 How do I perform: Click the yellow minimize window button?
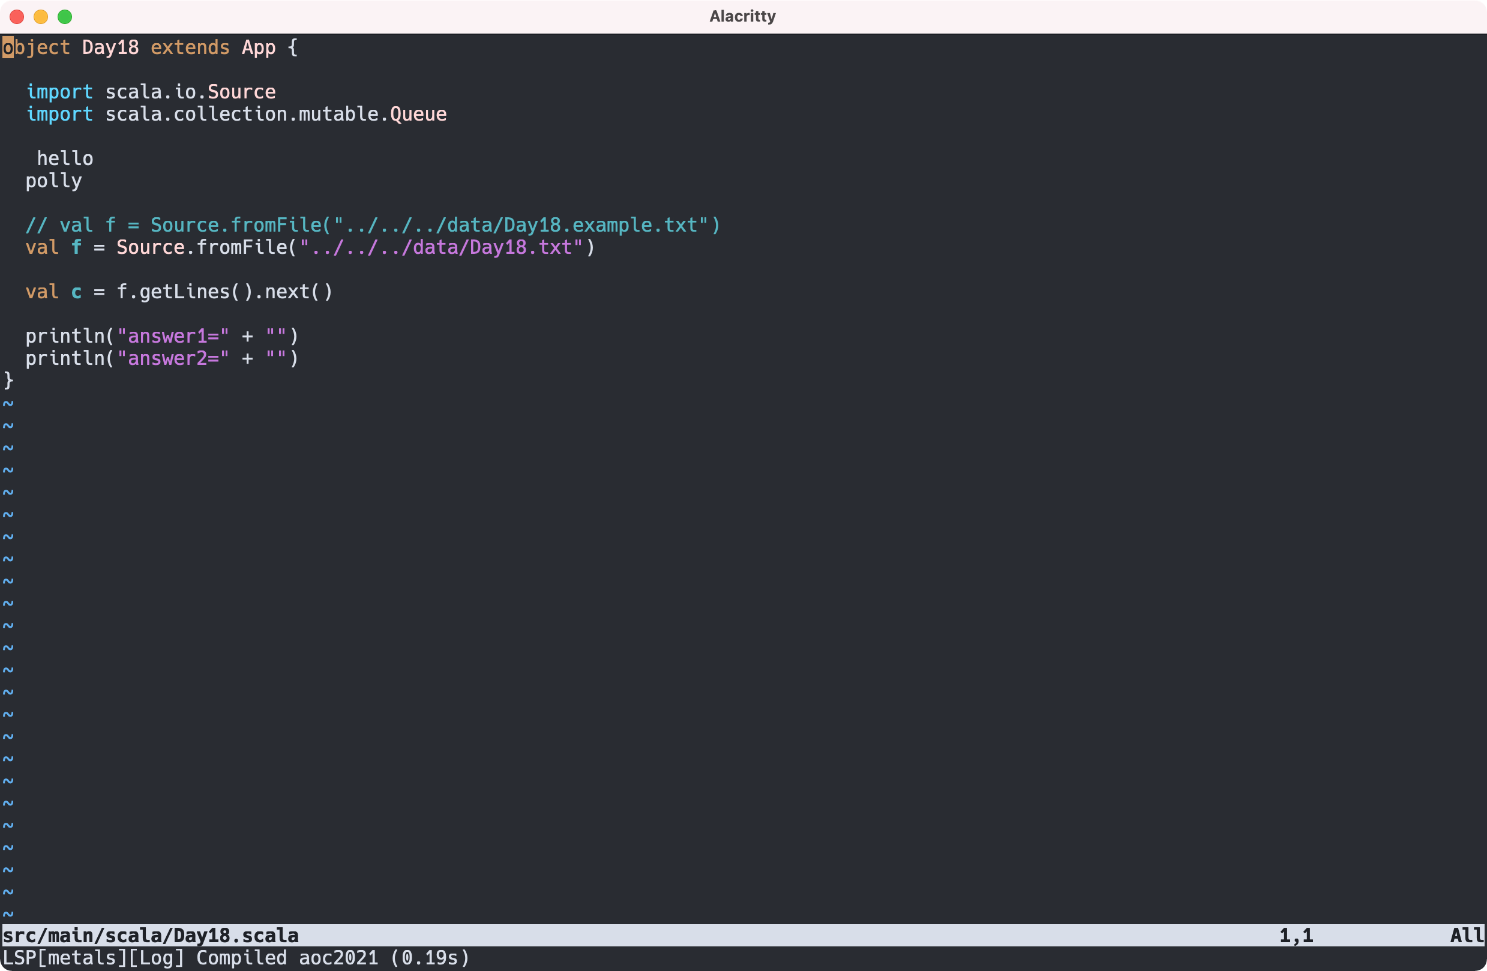click(41, 17)
